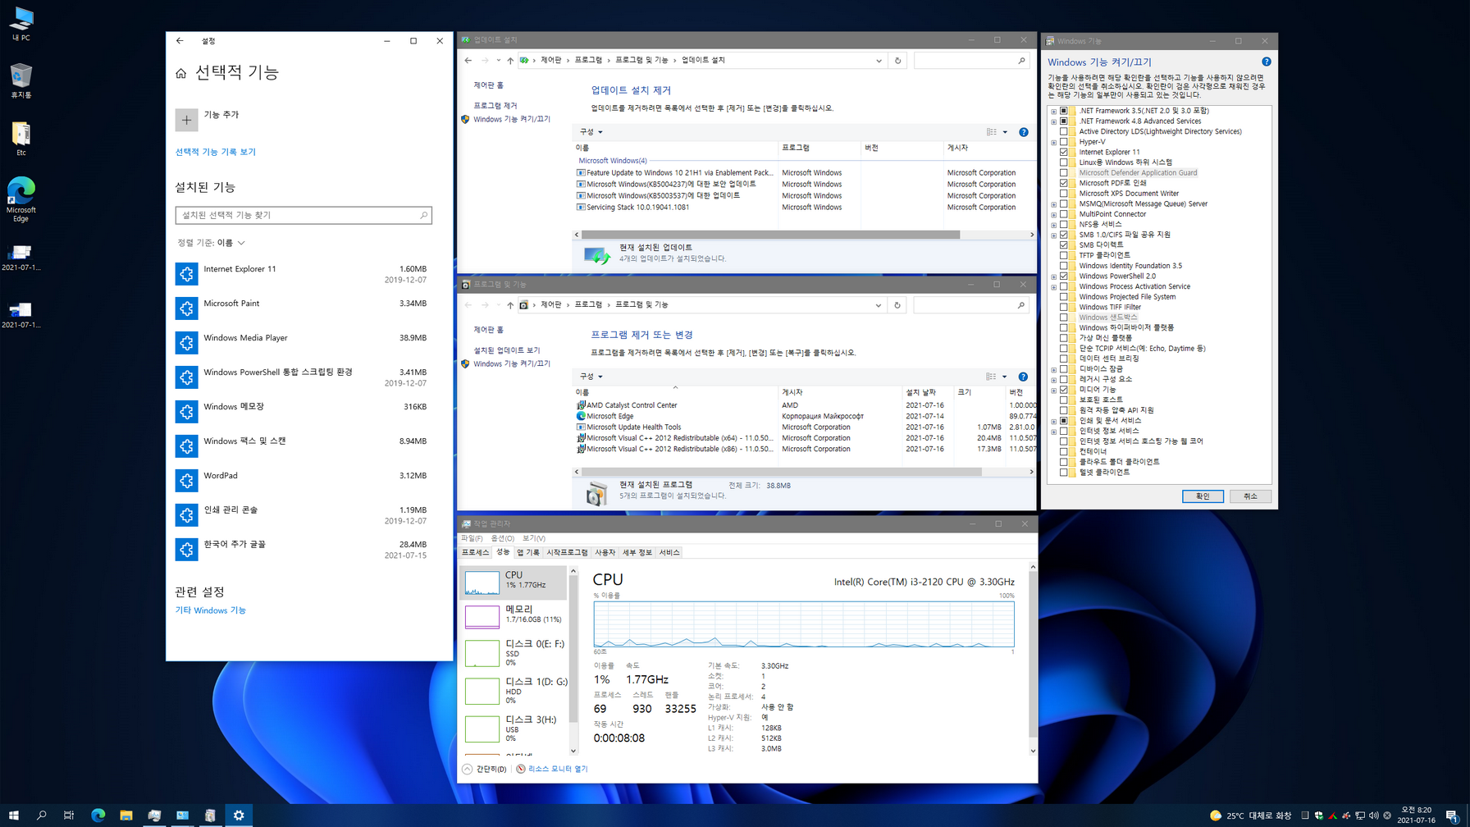The image size is (1470, 827).
Task: Click the Edge icon on the taskbar
Action: pos(98,815)
